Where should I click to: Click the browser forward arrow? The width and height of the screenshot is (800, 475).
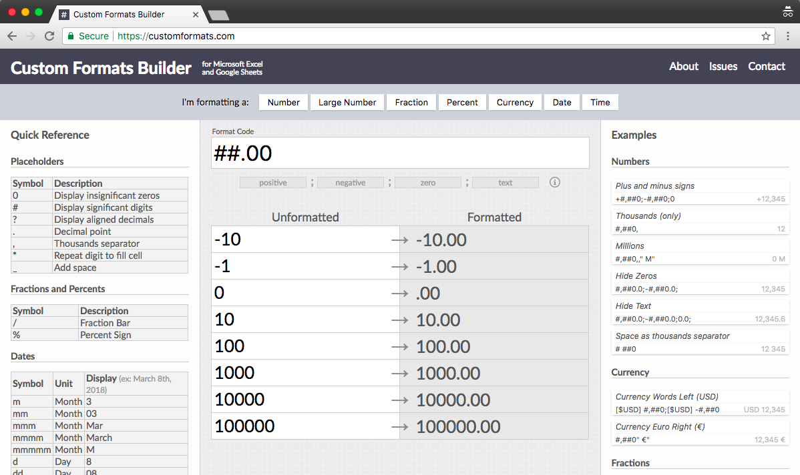tap(30, 36)
